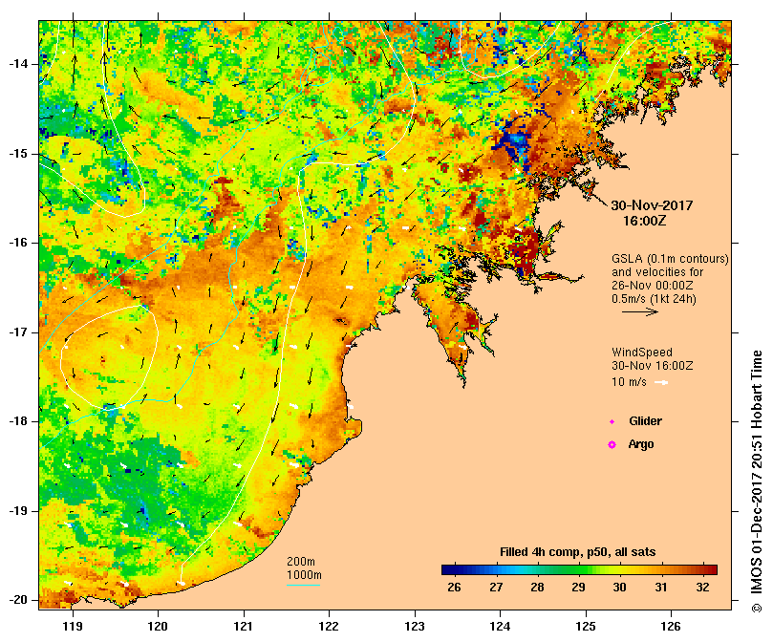Image resolution: width=773 pixels, height=642 pixels.
Task: Click the '30-Nov 16:00Z' wind time text
Action: (653, 366)
